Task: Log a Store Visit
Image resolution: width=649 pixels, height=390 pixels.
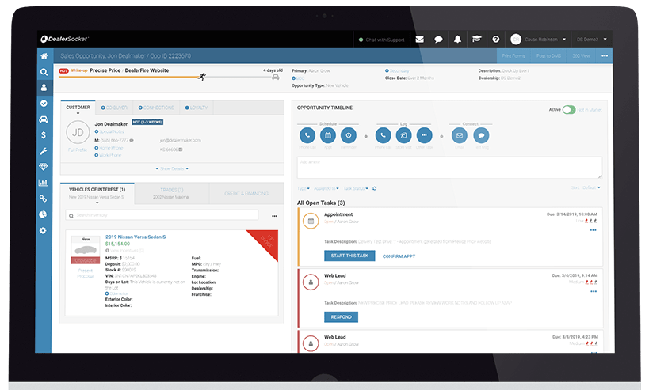Action: 403,135
